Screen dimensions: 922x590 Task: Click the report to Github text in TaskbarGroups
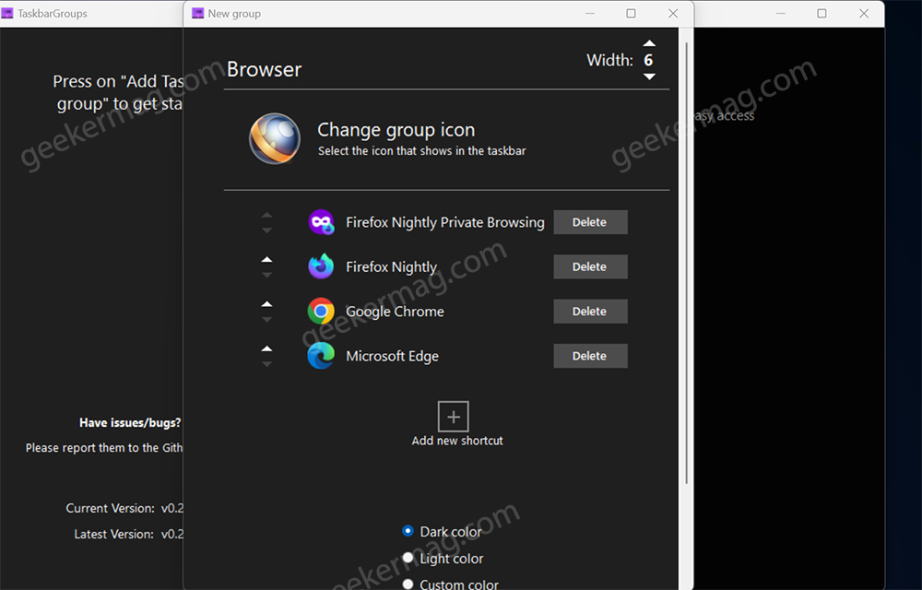click(104, 448)
